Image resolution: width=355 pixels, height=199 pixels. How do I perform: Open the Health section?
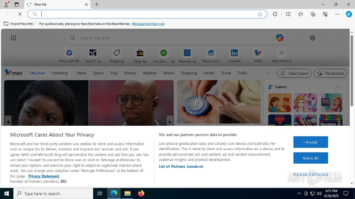point(209,73)
